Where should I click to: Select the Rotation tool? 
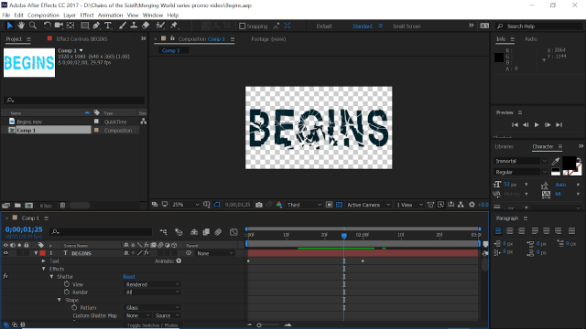pyautogui.click(x=47, y=26)
